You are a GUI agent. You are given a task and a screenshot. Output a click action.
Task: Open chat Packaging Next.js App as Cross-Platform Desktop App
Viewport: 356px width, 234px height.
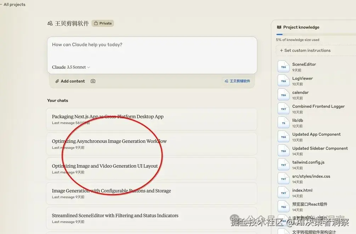point(152,119)
